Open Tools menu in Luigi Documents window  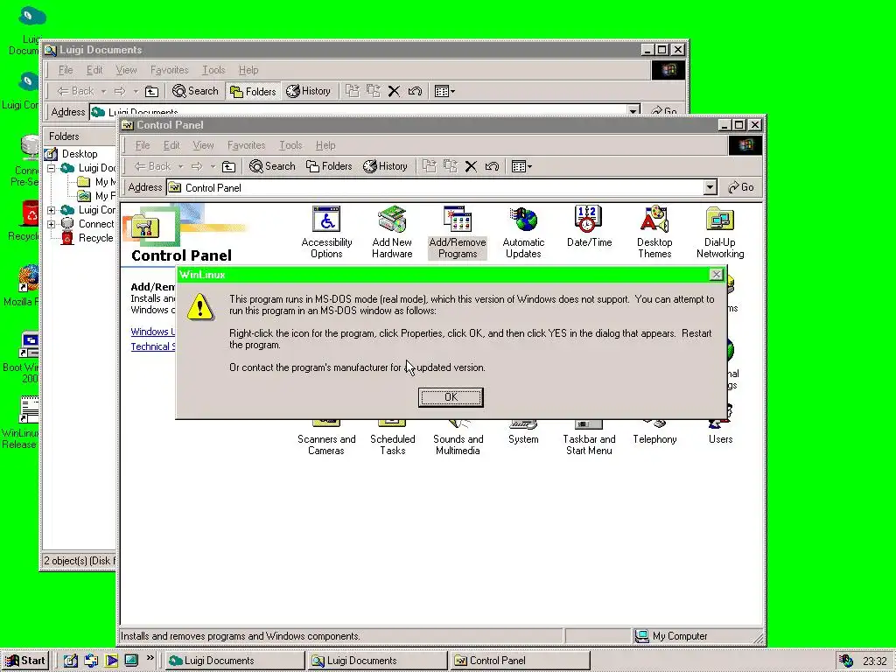pos(213,70)
